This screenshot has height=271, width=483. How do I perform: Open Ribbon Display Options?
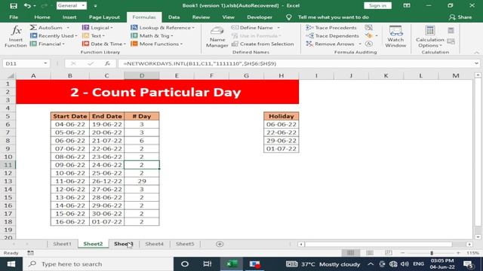(407, 5)
